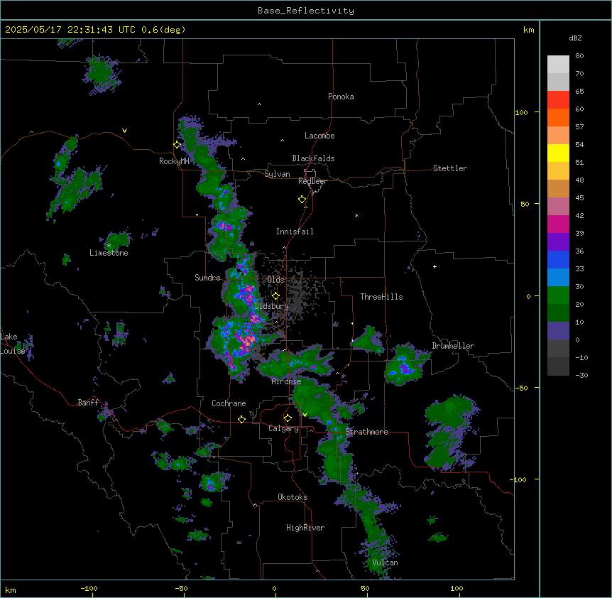Click the Stettler label
612x598 pixels.
click(450, 168)
